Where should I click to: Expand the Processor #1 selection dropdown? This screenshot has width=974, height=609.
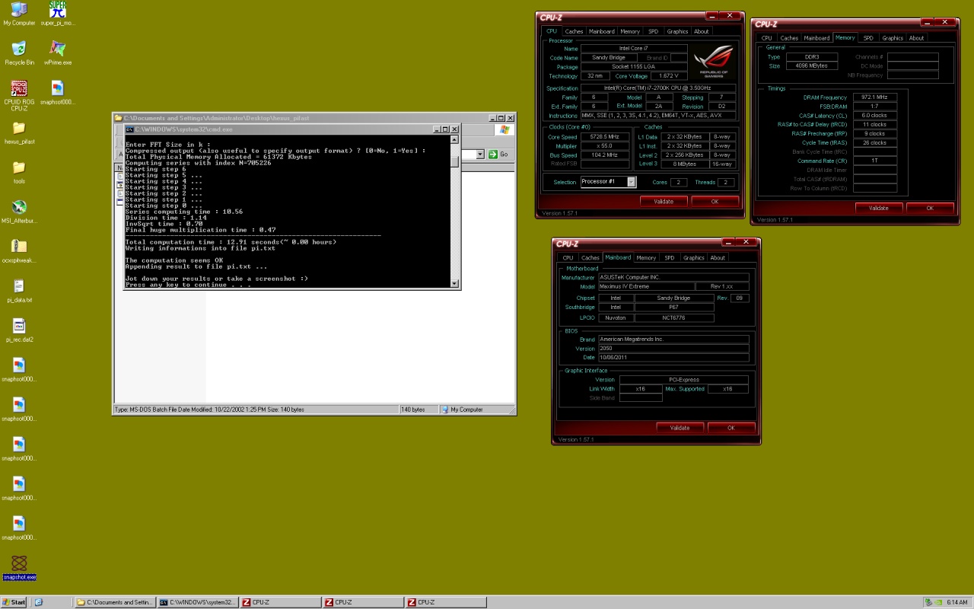(631, 182)
